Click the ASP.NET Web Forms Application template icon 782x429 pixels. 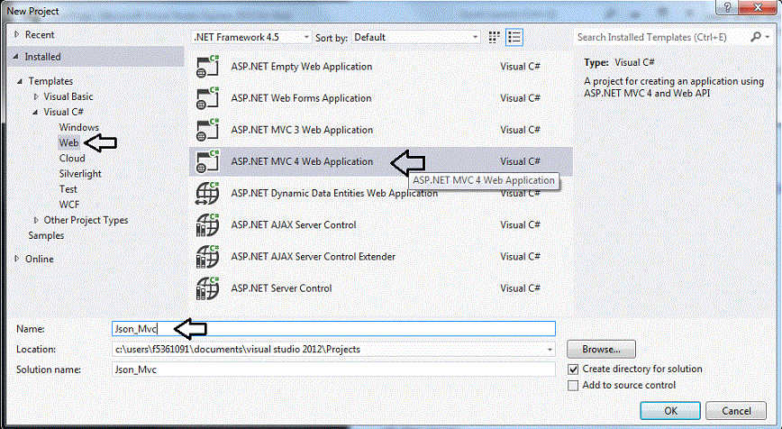click(207, 98)
